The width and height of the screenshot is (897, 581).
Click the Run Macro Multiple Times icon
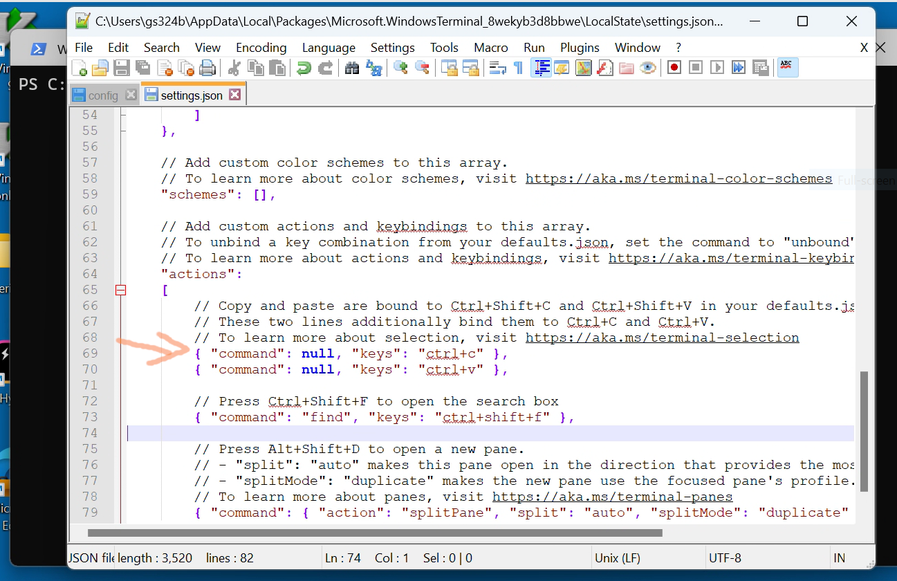coord(738,68)
